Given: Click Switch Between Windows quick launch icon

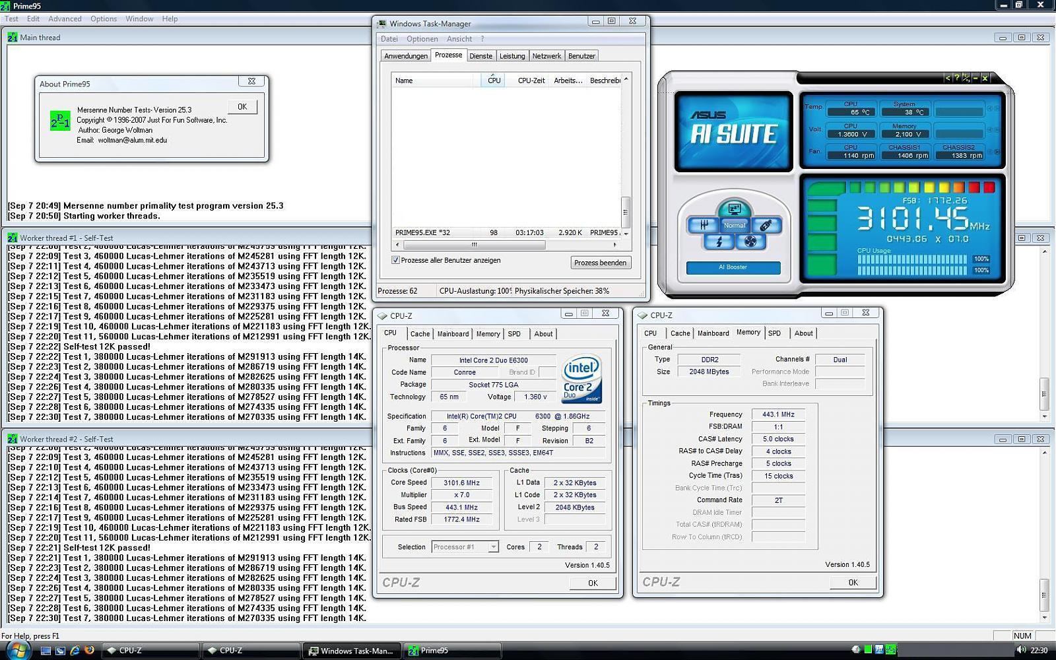Looking at the screenshot, I should [60, 650].
